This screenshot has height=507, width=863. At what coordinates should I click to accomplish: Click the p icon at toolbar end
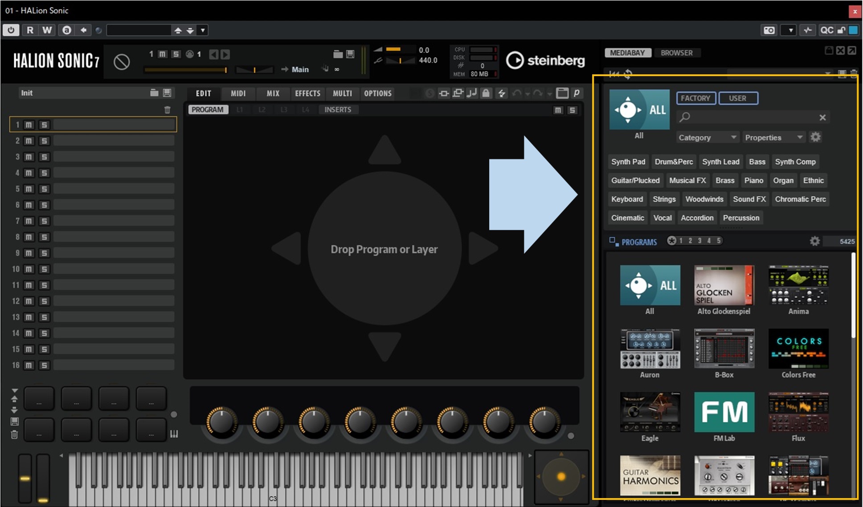tap(577, 93)
